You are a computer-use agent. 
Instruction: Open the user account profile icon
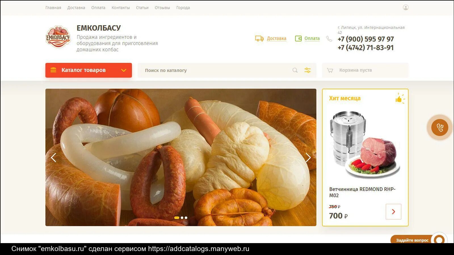click(406, 7)
